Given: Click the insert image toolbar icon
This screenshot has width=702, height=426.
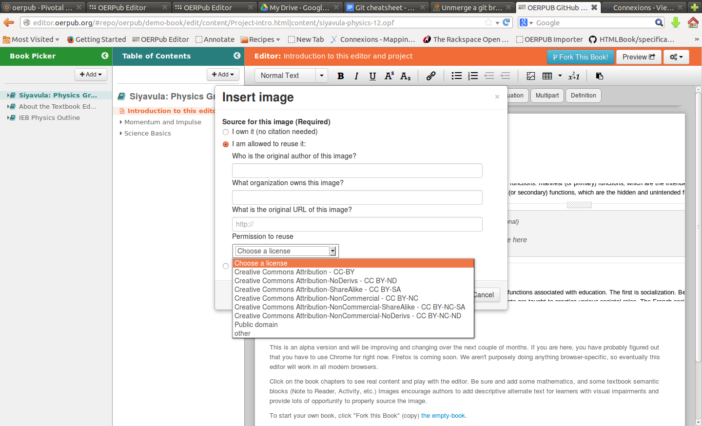Looking at the screenshot, I should [x=531, y=76].
